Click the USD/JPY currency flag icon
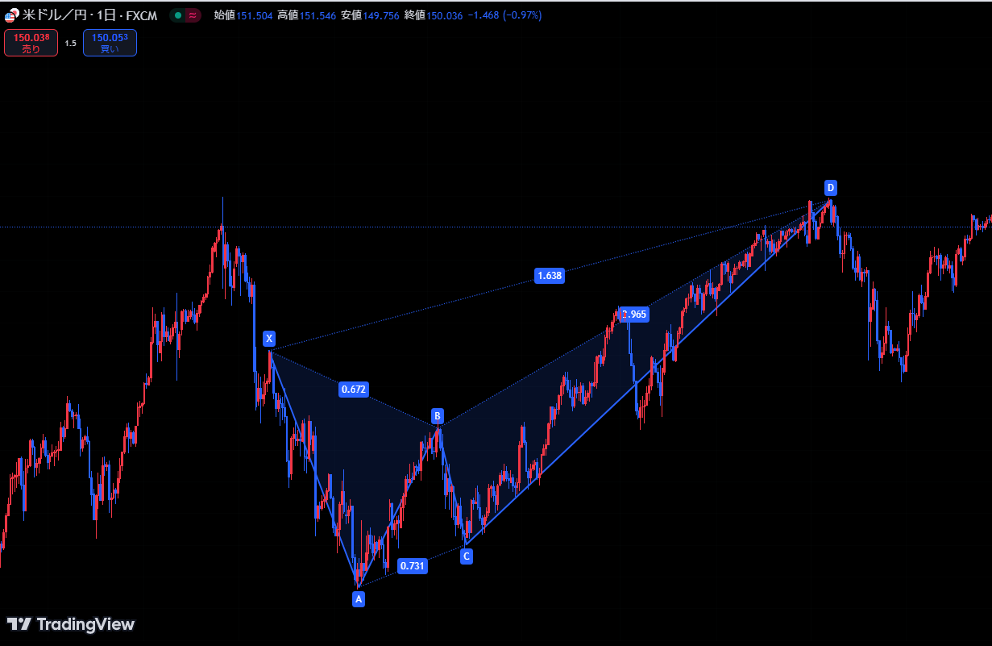Image resolution: width=992 pixels, height=646 pixels. tap(12, 15)
